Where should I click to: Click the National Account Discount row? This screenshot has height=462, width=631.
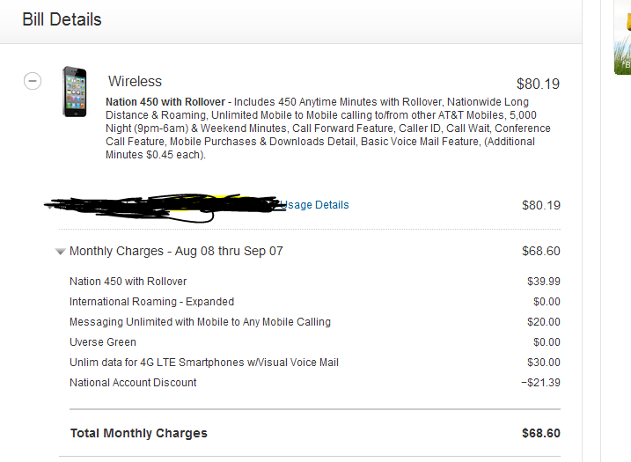coord(133,383)
